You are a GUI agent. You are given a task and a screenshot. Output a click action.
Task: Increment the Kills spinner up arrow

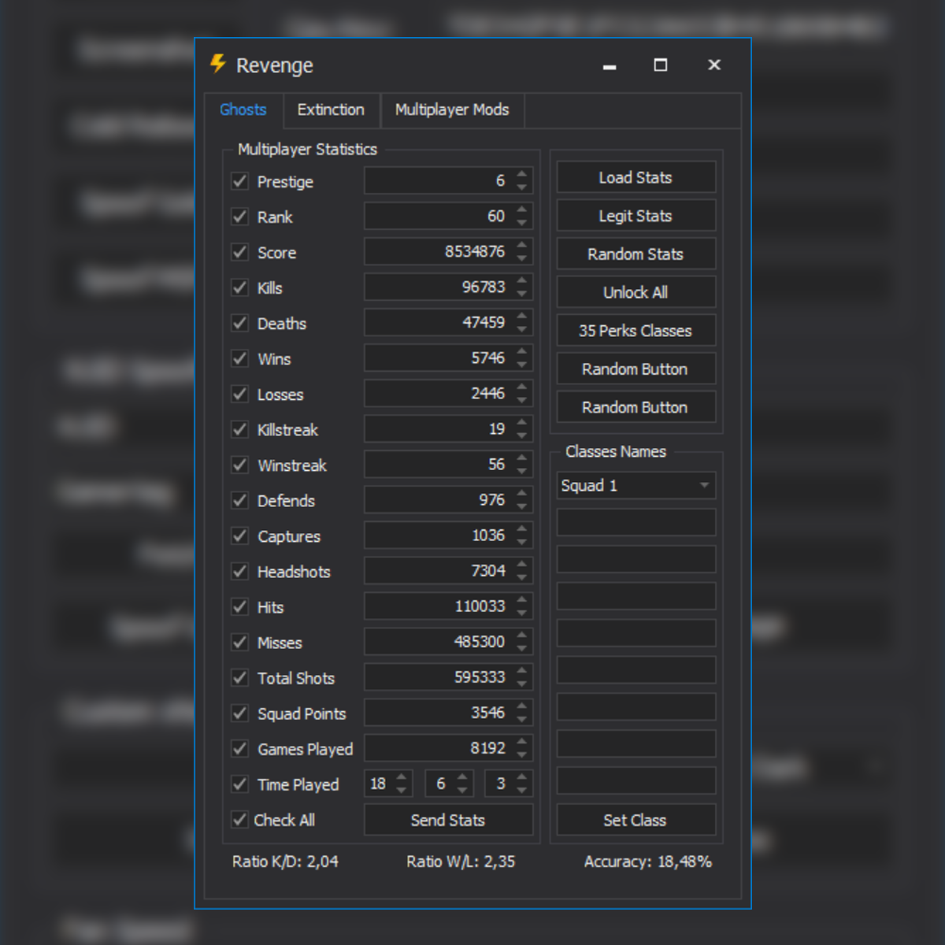pyautogui.click(x=521, y=281)
